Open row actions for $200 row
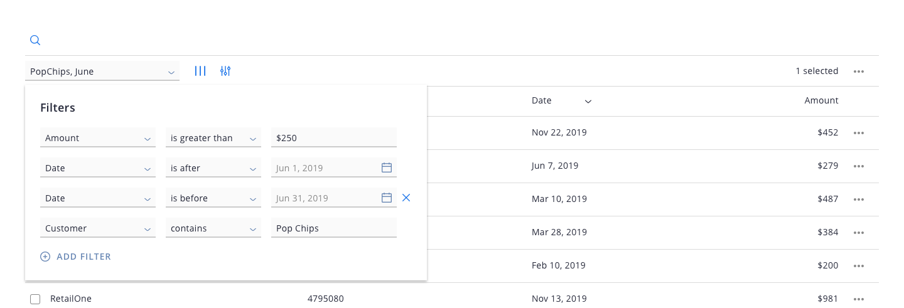This screenshot has width=904, height=308. pyautogui.click(x=859, y=266)
